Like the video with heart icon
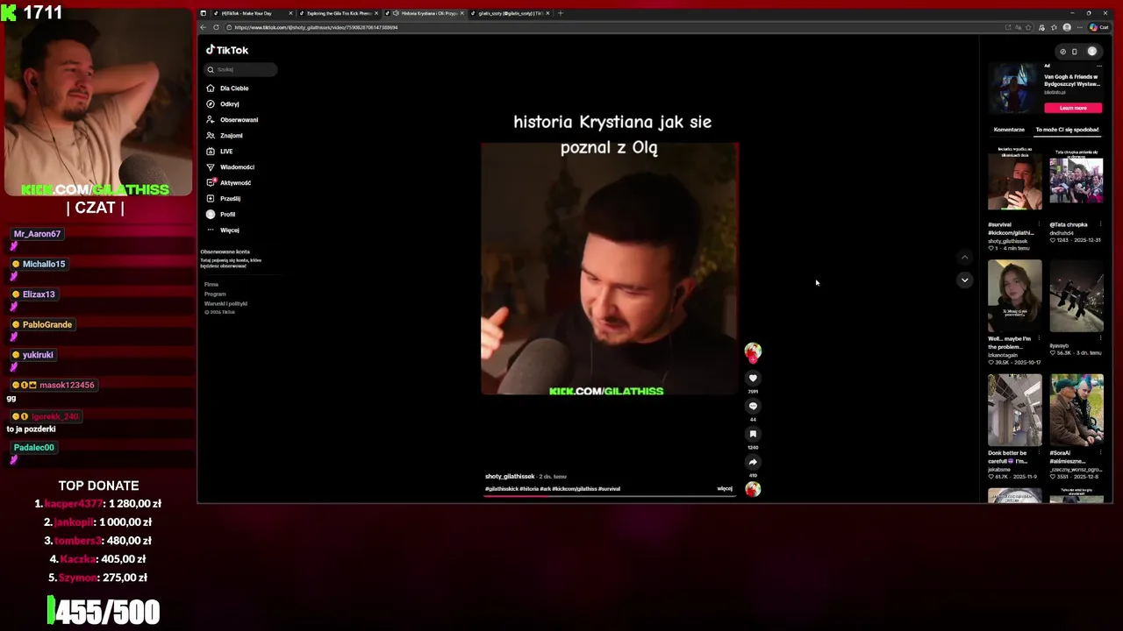This screenshot has height=631, width=1123. click(753, 379)
